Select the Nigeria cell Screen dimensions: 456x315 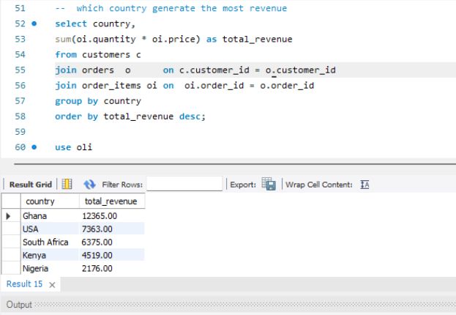coord(50,268)
